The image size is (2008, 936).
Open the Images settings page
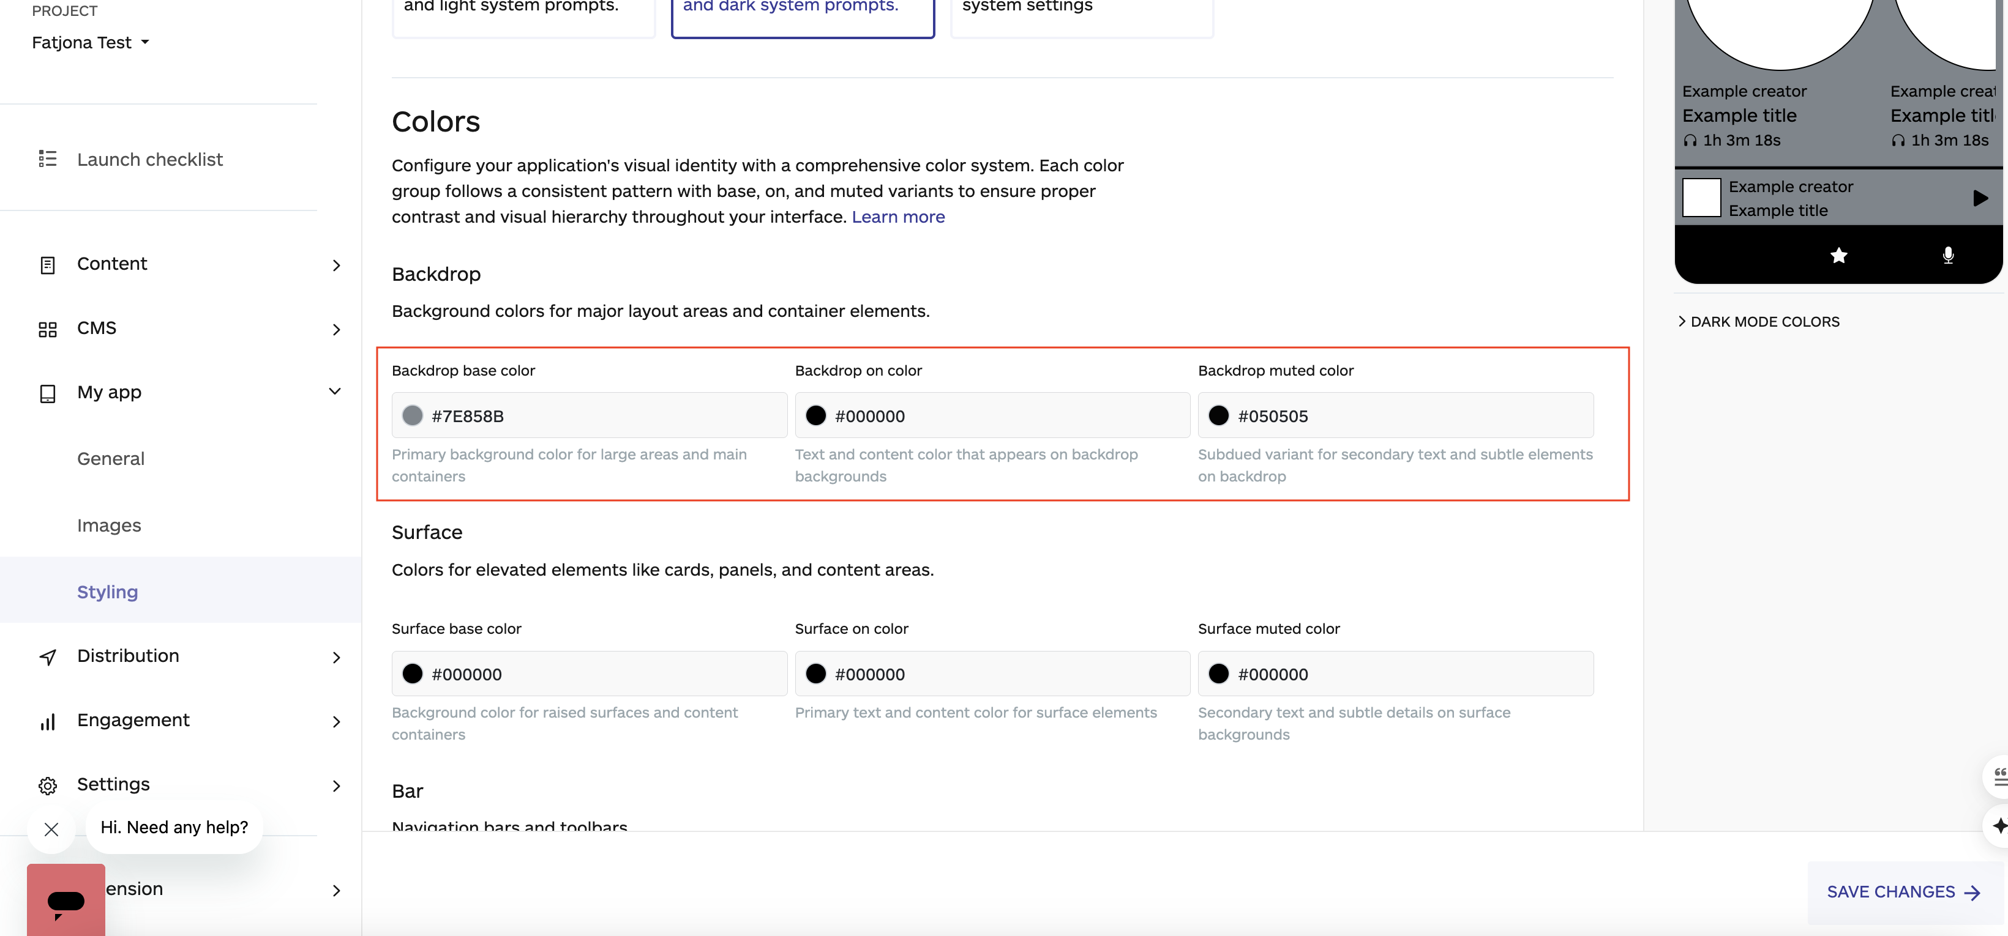[108, 525]
